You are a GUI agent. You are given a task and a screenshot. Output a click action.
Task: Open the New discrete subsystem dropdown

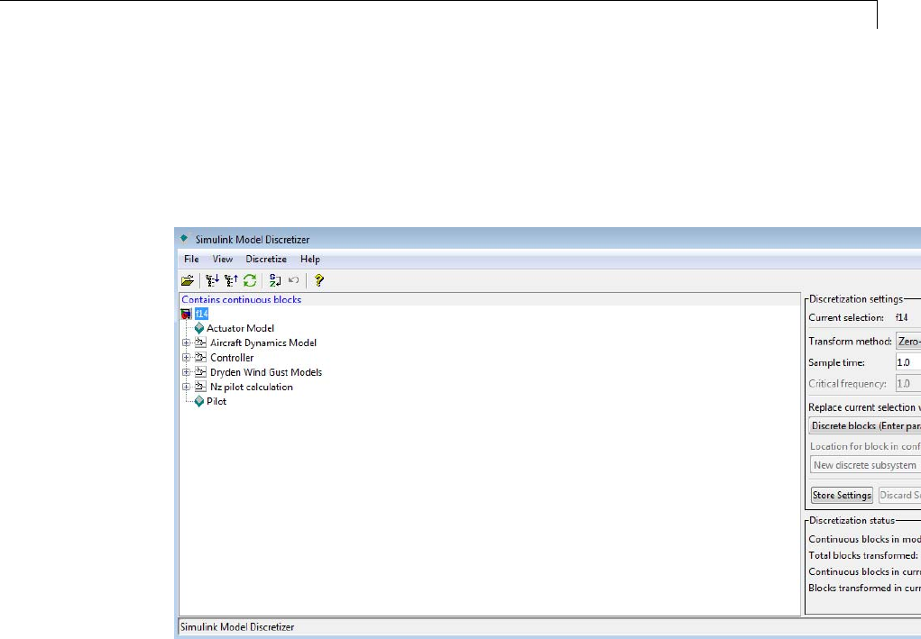(865, 465)
